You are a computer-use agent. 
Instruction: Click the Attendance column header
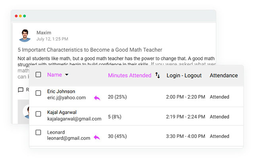(x=223, y=75)
